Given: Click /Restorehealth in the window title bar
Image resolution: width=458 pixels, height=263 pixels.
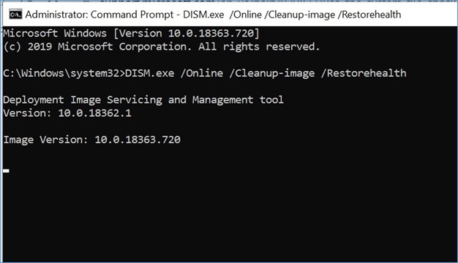Looking at the screenshot, I should click(x=369, y=15).
